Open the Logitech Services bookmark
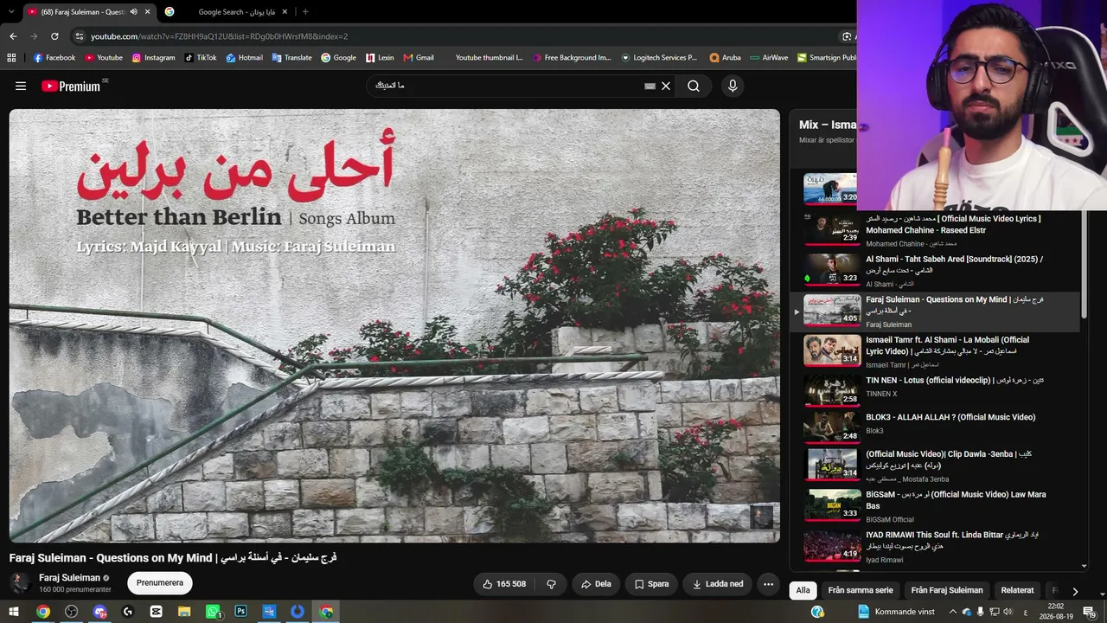Screen dimensions: 1107x623 click(x=659, y=58)
